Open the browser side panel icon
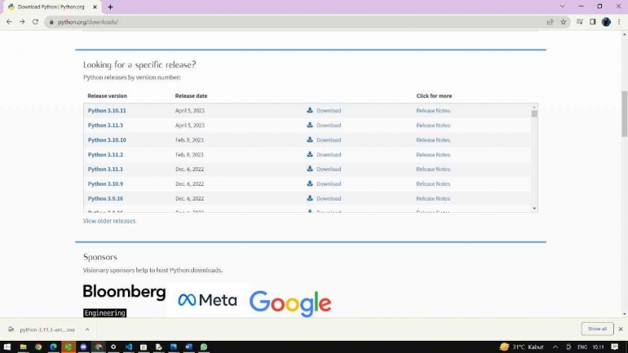The height and width of the screenshot is (353, 628). pyautogui.click(x=593, y=22)
